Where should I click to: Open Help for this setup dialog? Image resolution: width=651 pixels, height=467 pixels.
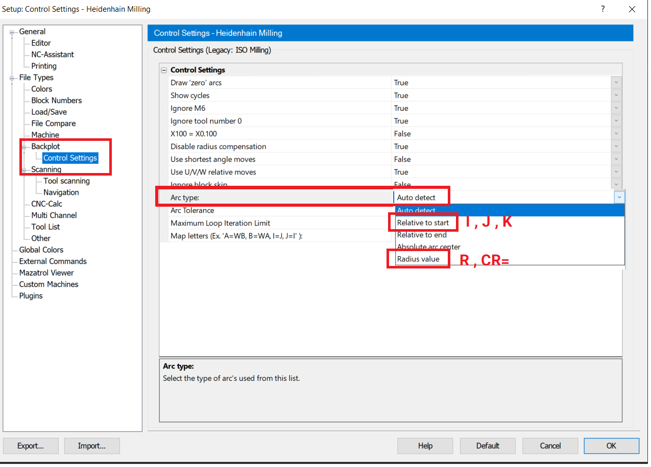(x=425, y=446)
